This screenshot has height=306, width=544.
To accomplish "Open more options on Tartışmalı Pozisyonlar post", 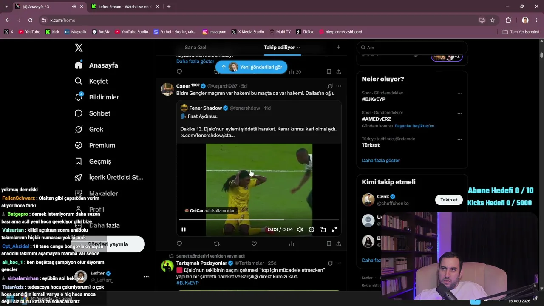I will pyautogui.click(x=339, y=263).
